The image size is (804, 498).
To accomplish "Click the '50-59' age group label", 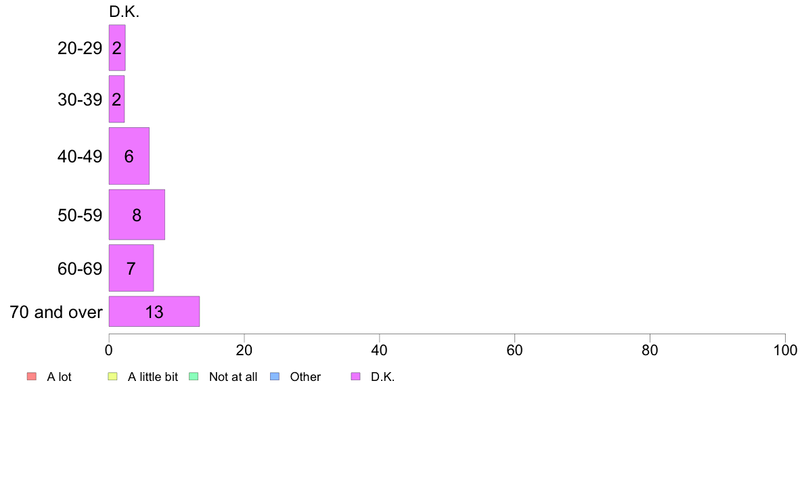I will pyautogui.click(x=80, y=215).
